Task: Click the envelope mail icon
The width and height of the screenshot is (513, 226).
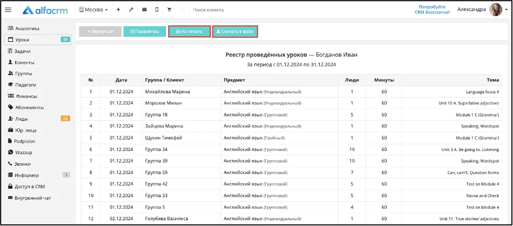Action: [x=144, y=10]
